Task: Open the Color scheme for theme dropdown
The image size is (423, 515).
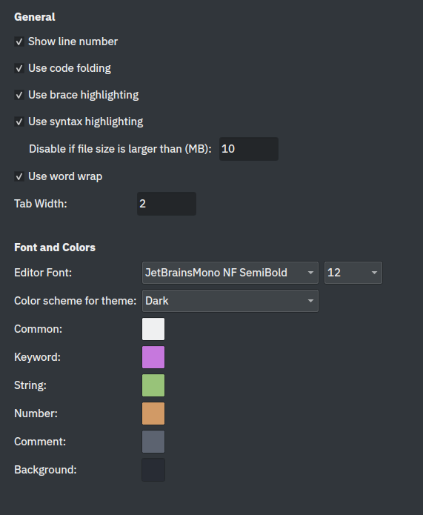Action: pyautogui.click(x=230, y=301)
